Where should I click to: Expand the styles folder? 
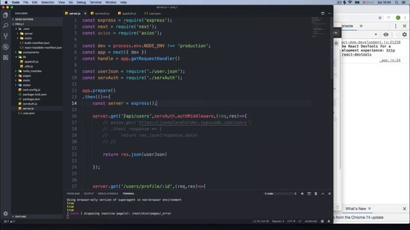point(26,85)
